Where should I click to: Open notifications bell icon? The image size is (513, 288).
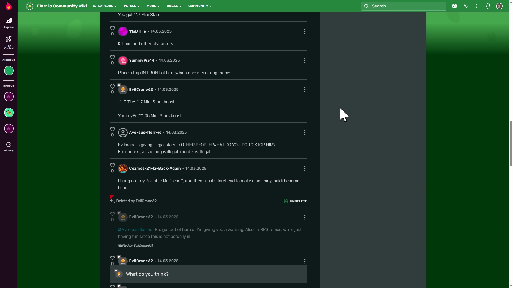point(488,6)
